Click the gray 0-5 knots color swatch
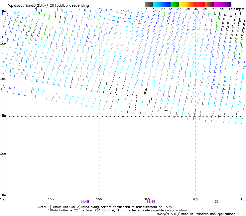The height and width of the screenshot is (216, 246). coord(149,4)
